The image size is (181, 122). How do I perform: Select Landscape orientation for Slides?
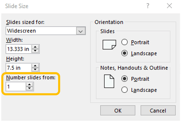coord(125,53)
